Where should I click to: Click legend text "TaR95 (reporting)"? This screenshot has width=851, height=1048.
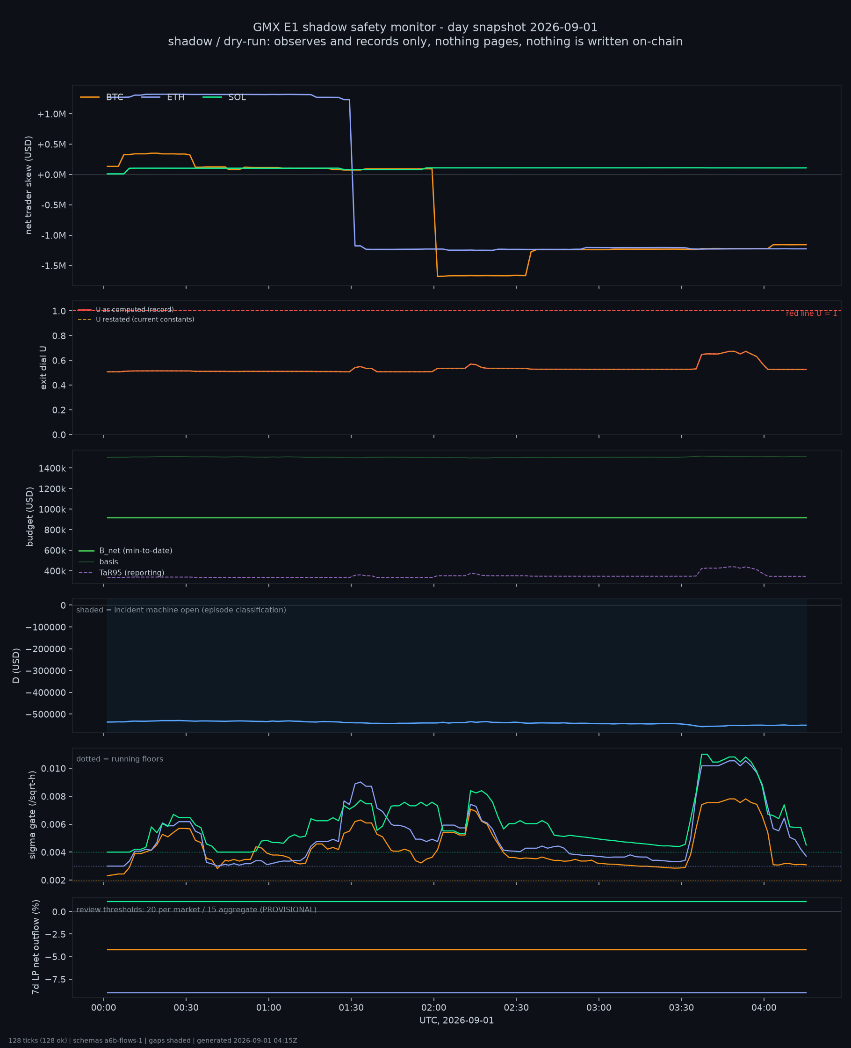[x=132, y=573]
